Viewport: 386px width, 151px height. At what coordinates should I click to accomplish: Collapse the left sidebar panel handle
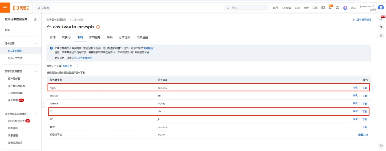43,104
